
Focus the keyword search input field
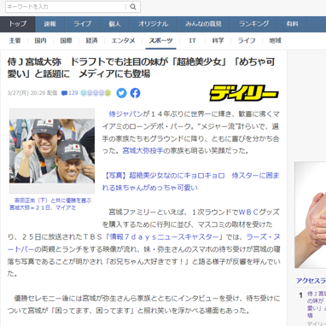pos(66,7)
